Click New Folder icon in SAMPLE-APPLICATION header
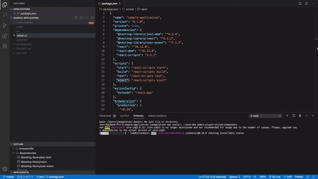Image resolution: width=318 pixels, height=179 pixels. pyautogui.click(x=81, y=18)
